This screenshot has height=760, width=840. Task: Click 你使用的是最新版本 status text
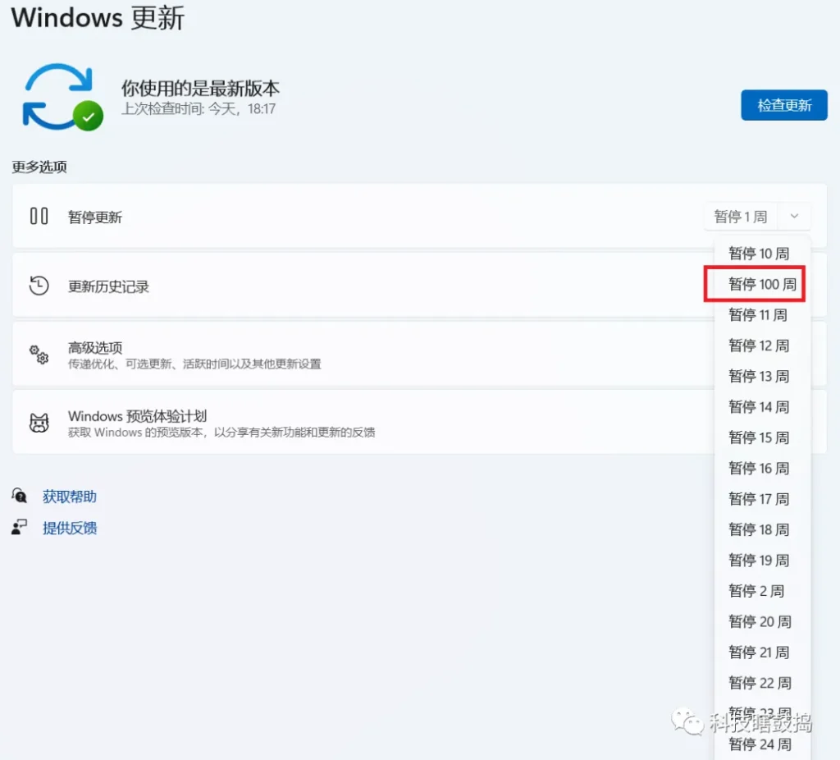click(200, 88)
